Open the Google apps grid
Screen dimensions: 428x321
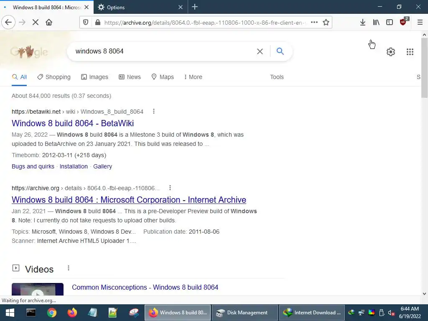(x=410, y=51)
